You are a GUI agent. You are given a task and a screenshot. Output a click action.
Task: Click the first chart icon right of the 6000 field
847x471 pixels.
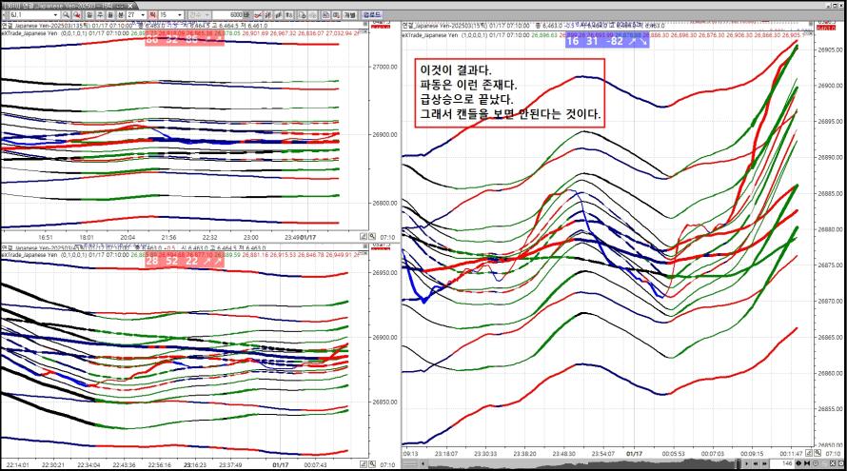257,15
